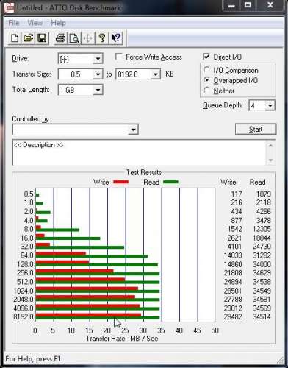Click the 'Transfer Rate - MB / Sec' axis label
288x368 pixels.
122,339
